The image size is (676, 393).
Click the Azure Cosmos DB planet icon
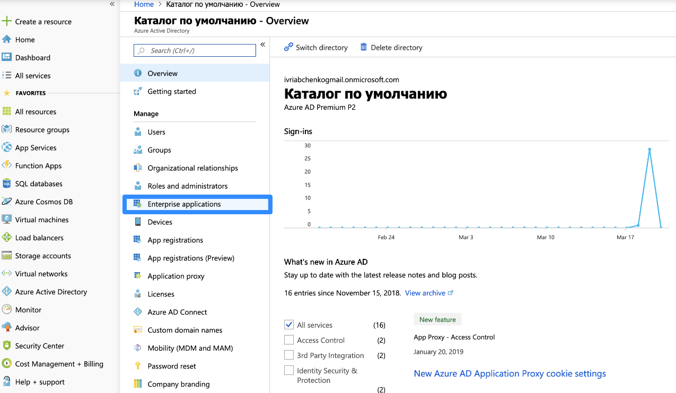pos(6,202)
